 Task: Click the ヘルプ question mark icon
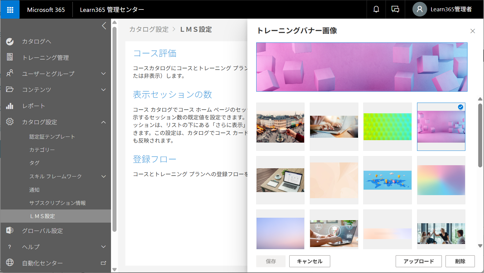click(10, 247)
